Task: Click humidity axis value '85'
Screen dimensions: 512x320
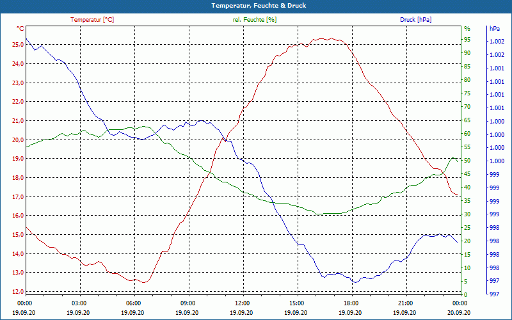Action: tap(467, 67)
